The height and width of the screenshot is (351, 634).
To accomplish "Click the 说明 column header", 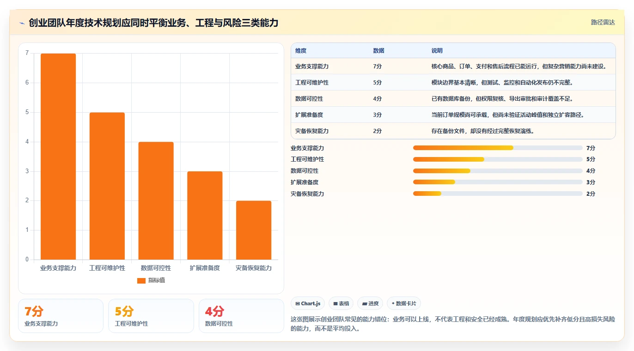I will click(x=437, y=51).
